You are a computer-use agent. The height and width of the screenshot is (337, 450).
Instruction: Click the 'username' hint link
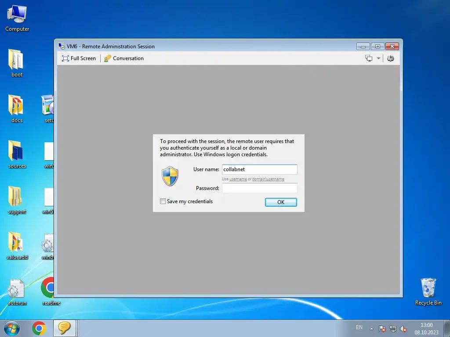click(x=238, y=179)
